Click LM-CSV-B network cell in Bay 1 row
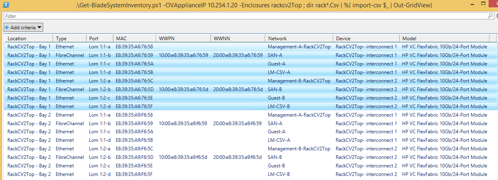498x180 pixels. (x=279, y=106)
